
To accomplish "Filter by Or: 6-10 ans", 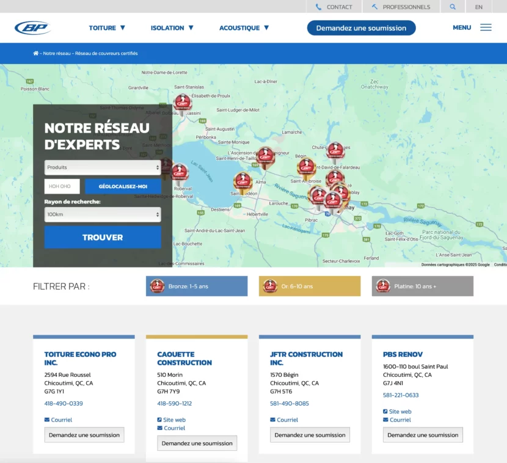I will click(309, 286).
